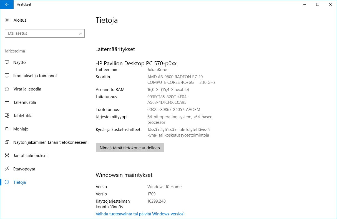
Task: Click the version number 1709
Action: 152,194
